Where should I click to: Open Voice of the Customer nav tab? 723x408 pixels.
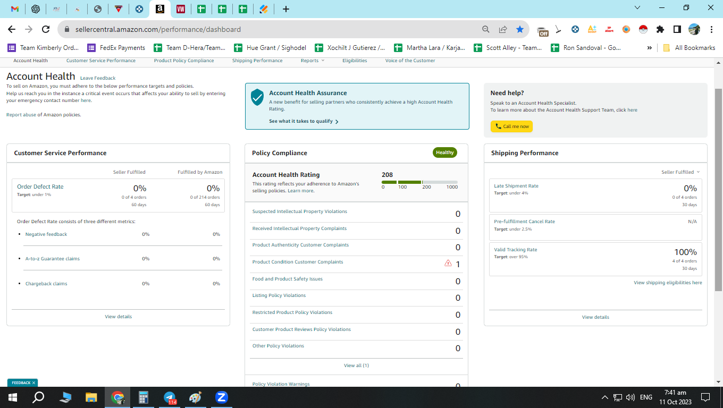click(410, 61)
